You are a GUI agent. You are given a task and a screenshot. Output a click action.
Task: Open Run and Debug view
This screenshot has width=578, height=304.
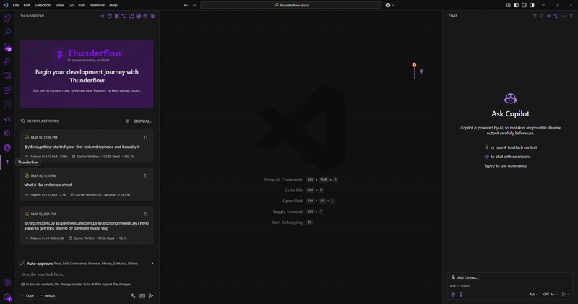point(7,61)
